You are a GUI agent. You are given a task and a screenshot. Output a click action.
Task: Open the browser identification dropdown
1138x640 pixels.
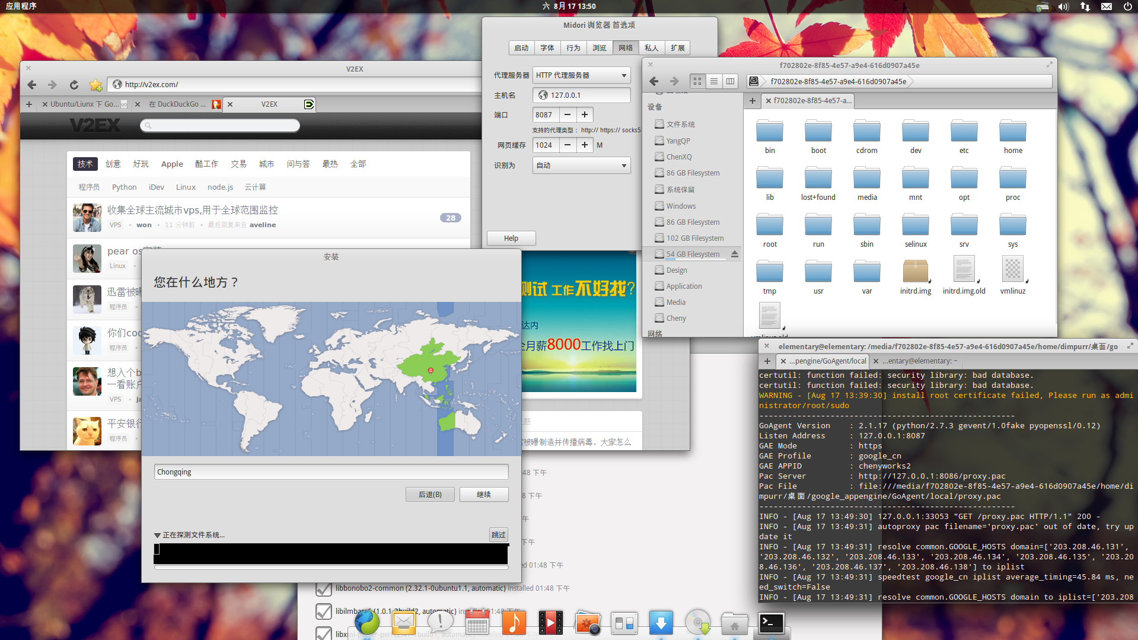(x=581, y=165)
